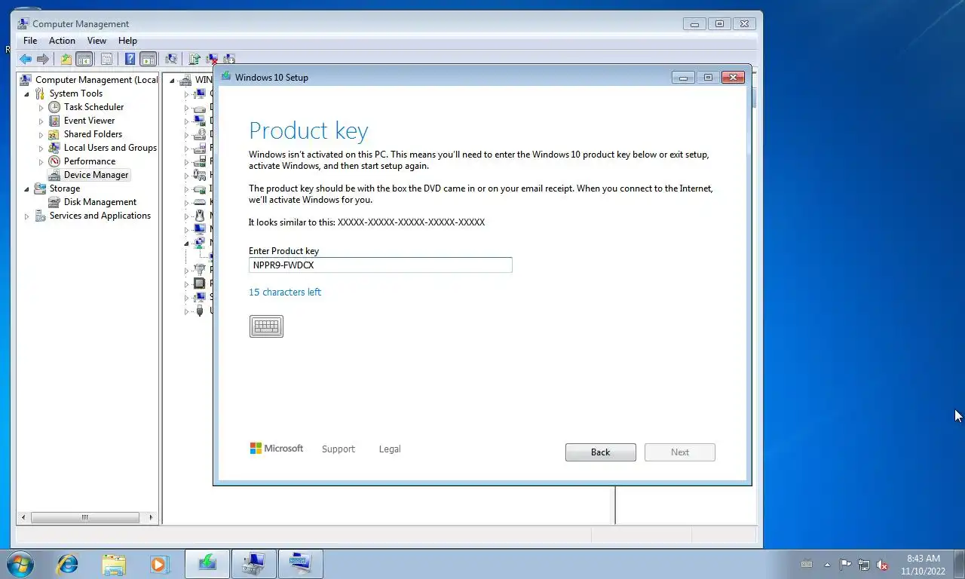Screen dimensions: 965x579
Task: Collapse the System Tools node
Action: coord(27,93)
